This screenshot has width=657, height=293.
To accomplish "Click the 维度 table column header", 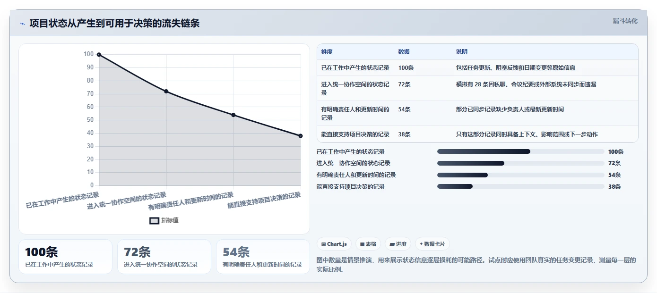I will point(327,52).
